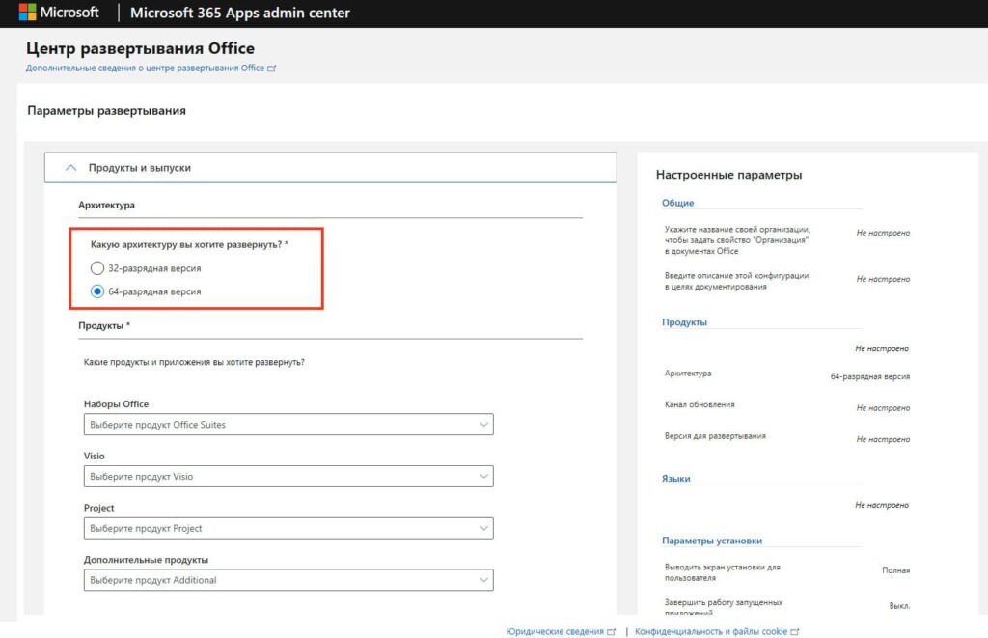Open the Наборы Office product dropdown
This screenshot has width=988, height=638.
[x=288, y=425]
